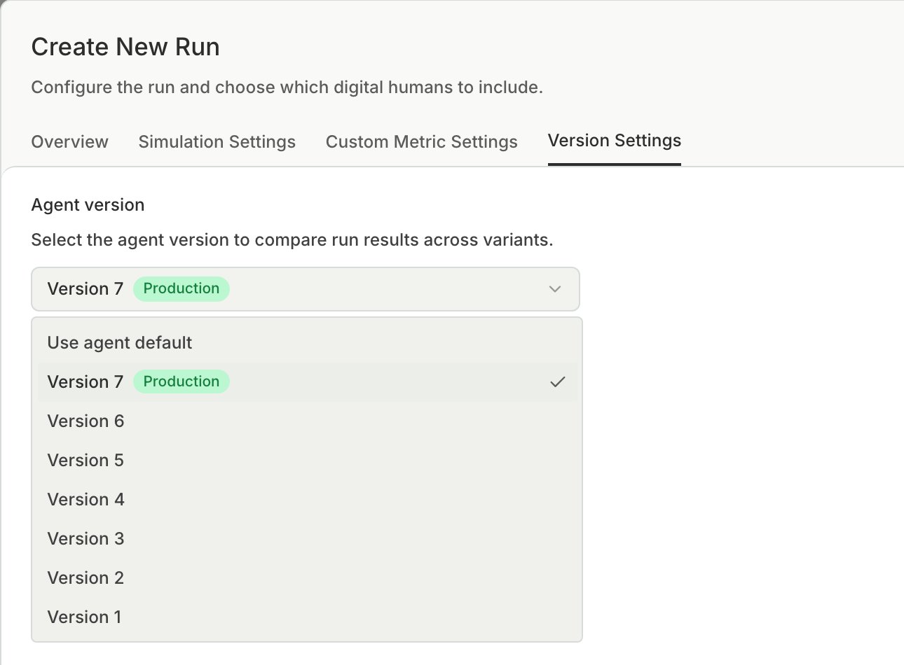
Task: Click the 'Create New Run' heading
Action: 125,47
